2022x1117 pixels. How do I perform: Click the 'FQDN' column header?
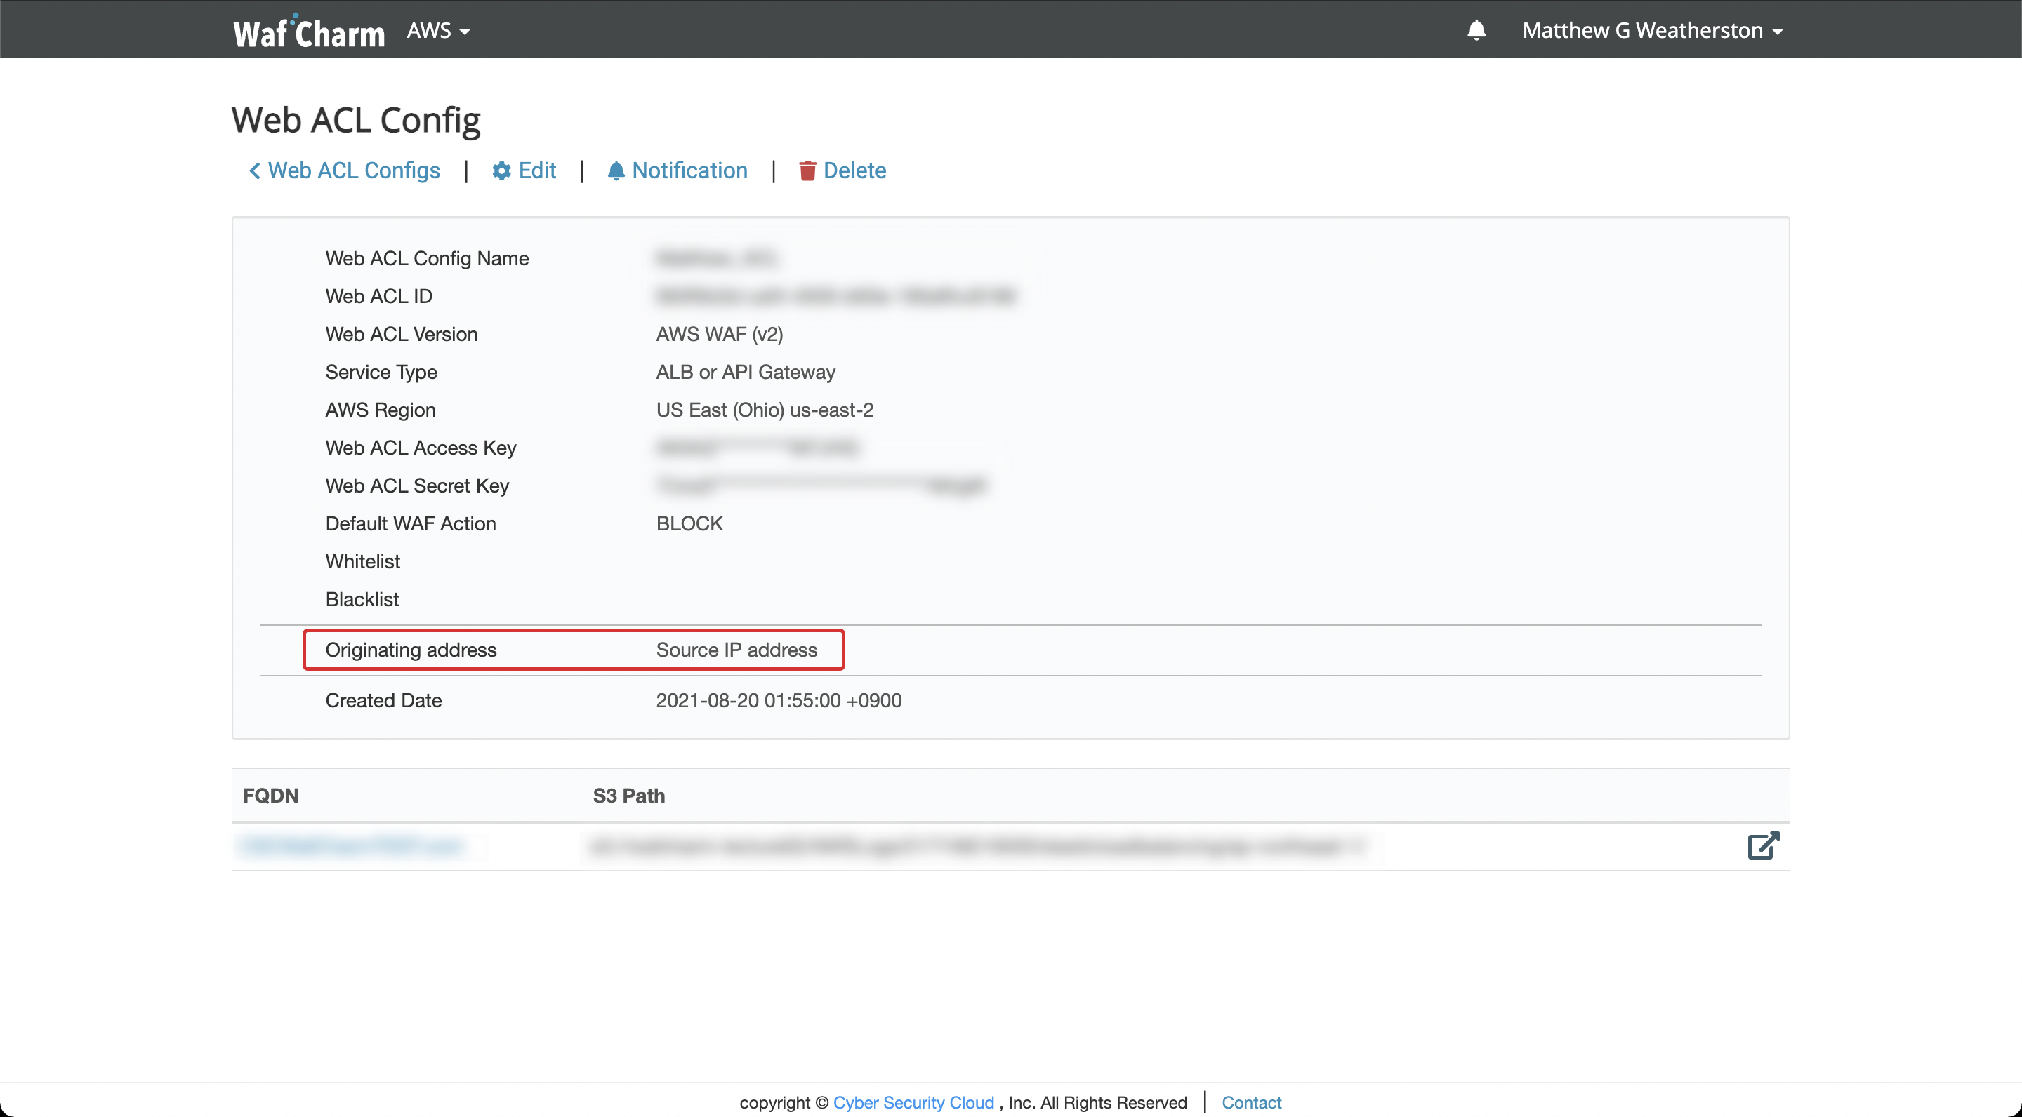pyautogui.click(x=271, y=796)
